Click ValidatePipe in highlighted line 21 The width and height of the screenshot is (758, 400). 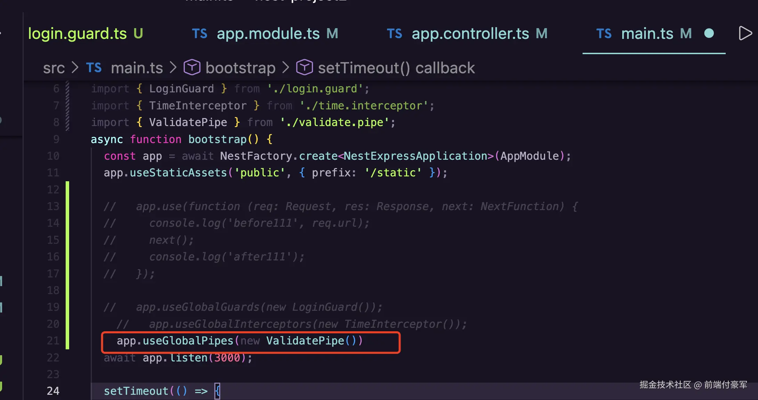(x=305, y=341)
